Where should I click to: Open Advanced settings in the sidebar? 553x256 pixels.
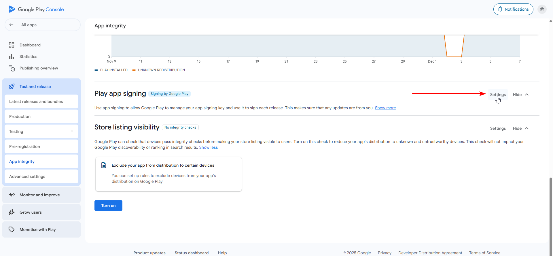(41, 176)
